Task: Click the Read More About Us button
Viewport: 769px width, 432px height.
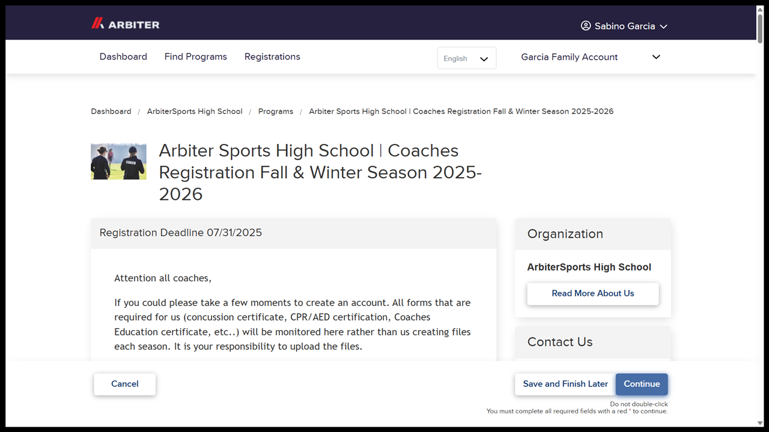Action: (x=593, y=293)
